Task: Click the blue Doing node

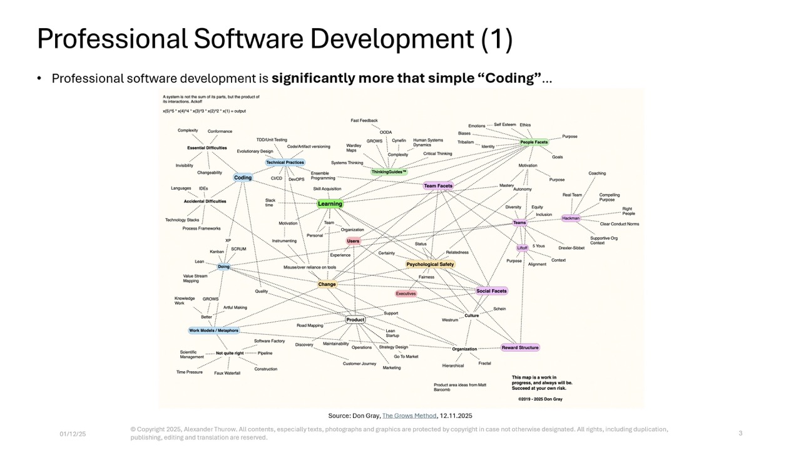Action: coord(223,267)
